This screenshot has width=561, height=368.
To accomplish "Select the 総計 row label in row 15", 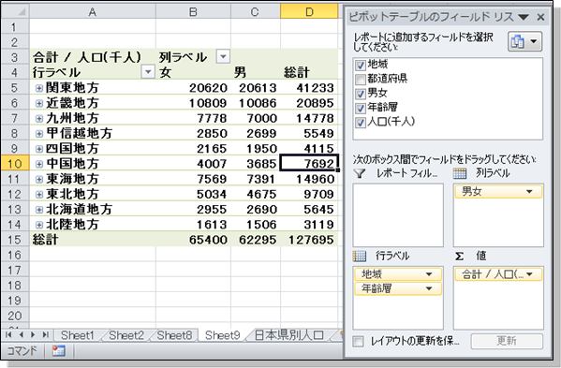I will (x=93, y=240).
